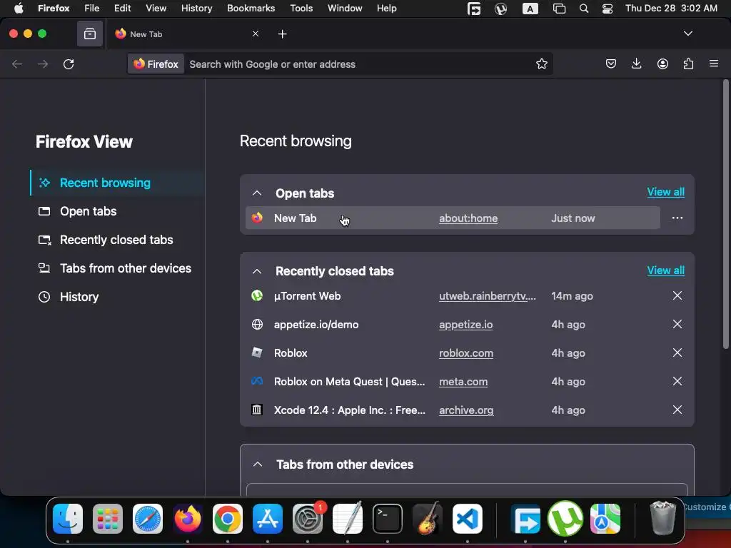
Task: Reopen the appetize.io/demo closed tab
Action: click(316, 325)
